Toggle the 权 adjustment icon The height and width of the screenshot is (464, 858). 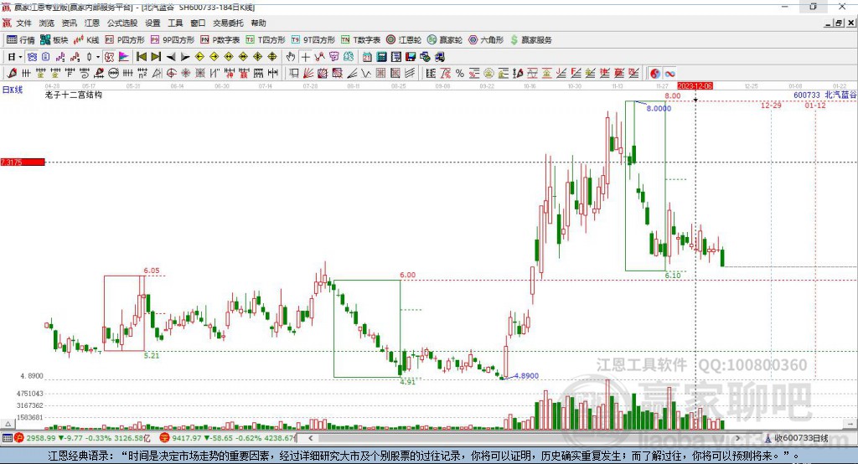coord(109,57)
